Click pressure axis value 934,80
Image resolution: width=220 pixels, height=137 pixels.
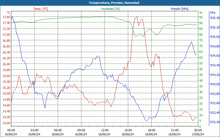click(215, 46)
